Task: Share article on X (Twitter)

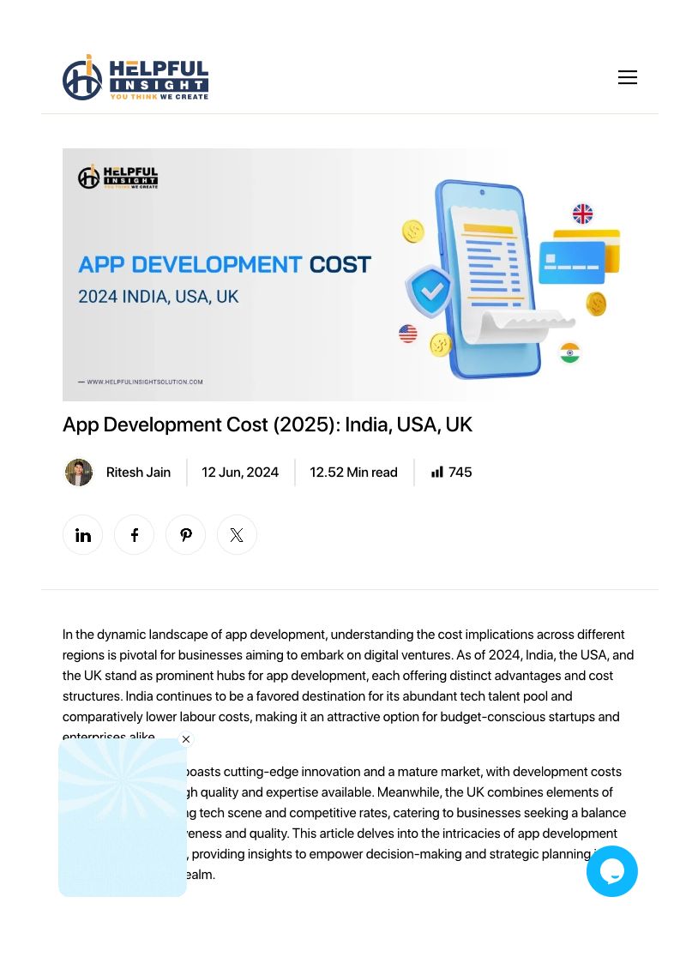Action: tap(237, 535)
